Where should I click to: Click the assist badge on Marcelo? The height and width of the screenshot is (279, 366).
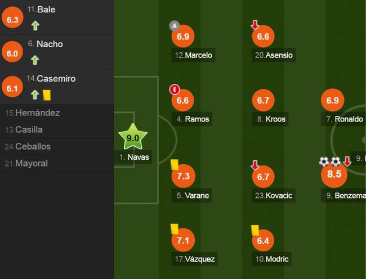point(175,26)
